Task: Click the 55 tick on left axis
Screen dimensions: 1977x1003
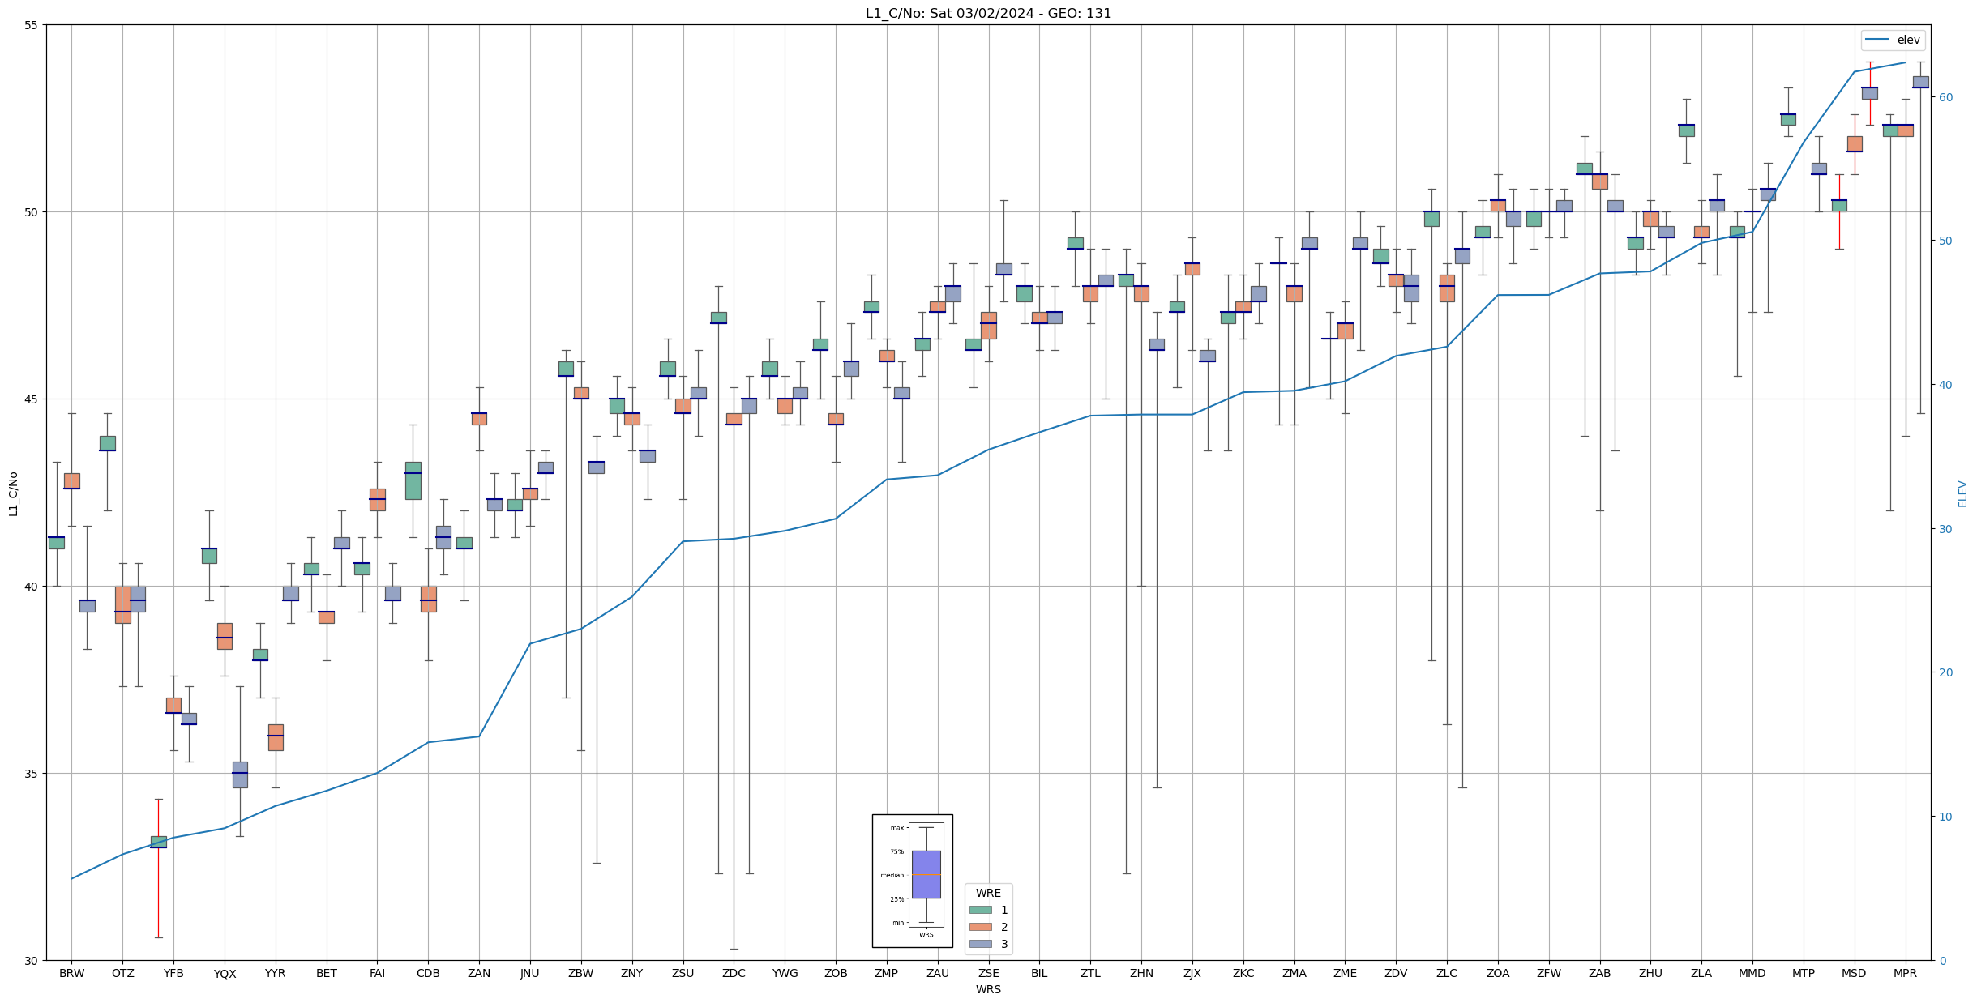Action: pyautogui.click(x=32, y=25)
